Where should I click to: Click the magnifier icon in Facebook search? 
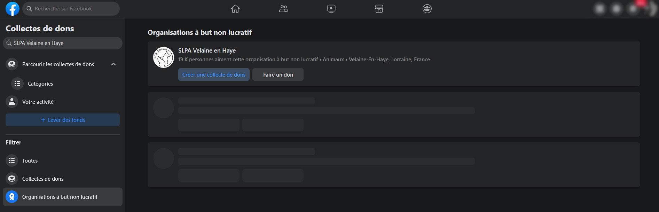pos(29,9)
